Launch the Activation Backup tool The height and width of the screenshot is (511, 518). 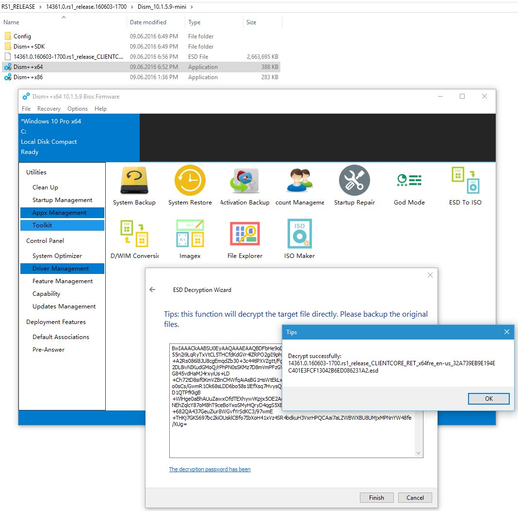pos(244,180)
